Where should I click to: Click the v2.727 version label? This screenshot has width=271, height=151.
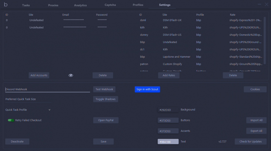222,142
